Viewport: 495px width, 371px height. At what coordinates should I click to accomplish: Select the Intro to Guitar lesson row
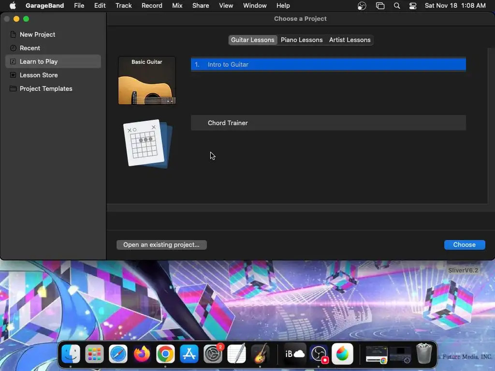pyautogui.click(x=328, y=64)
